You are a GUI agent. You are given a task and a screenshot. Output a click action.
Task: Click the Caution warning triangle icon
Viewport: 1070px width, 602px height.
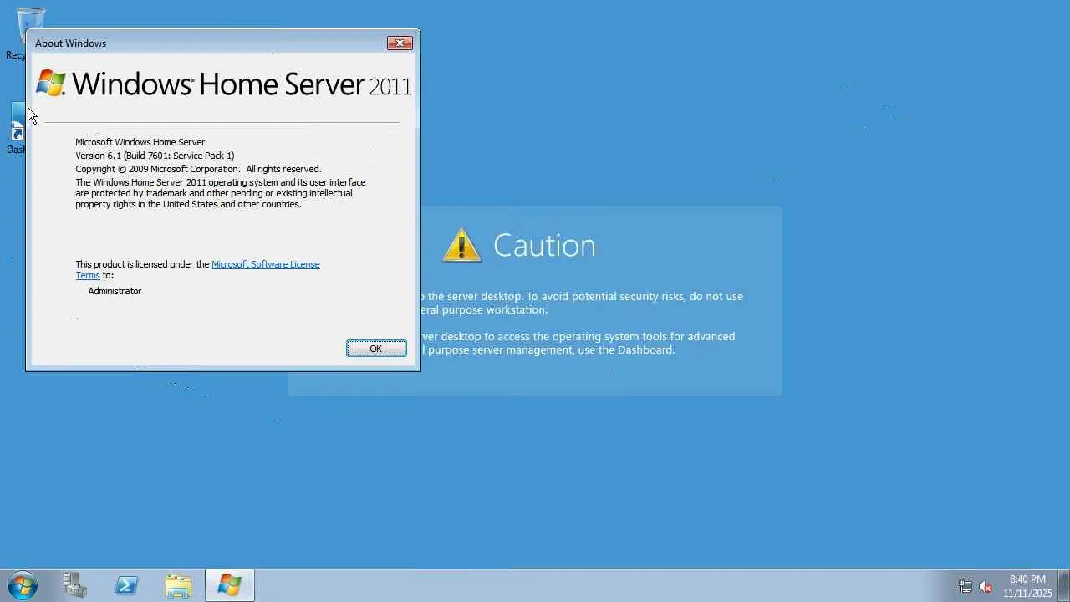(x=461, y=245)
